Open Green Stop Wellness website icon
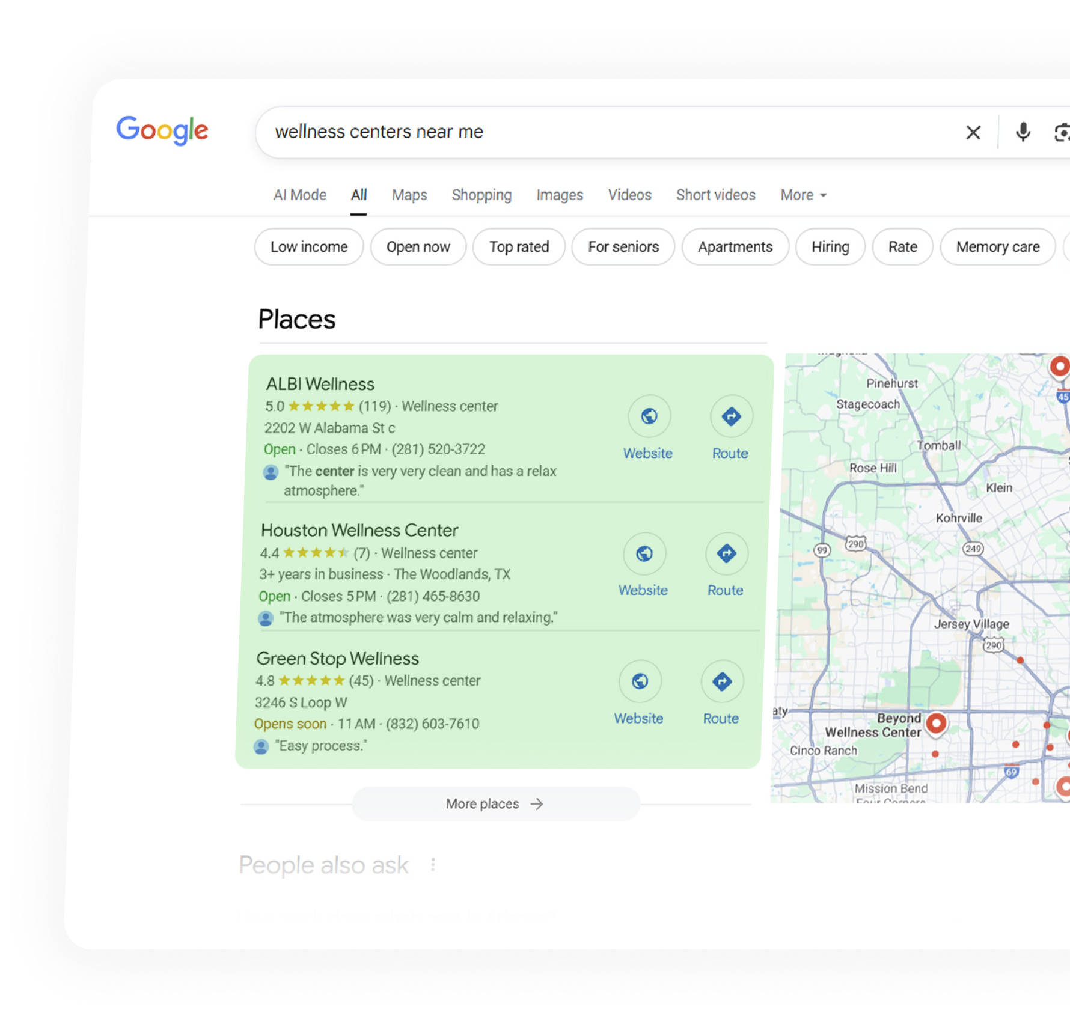This screenshot has width=1070, height=1030. coord(640,681)
